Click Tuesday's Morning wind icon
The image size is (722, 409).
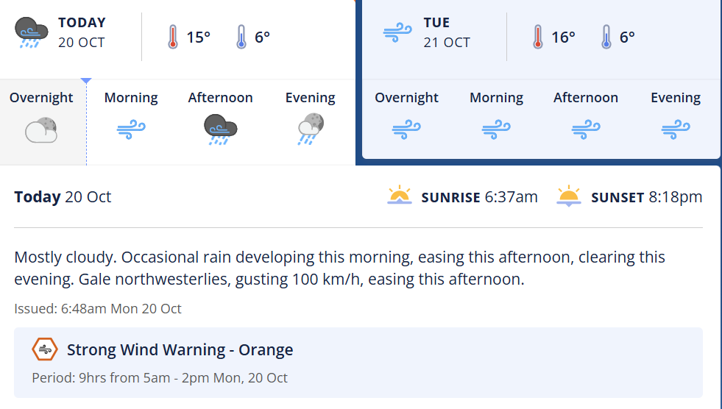coord(496,131)
